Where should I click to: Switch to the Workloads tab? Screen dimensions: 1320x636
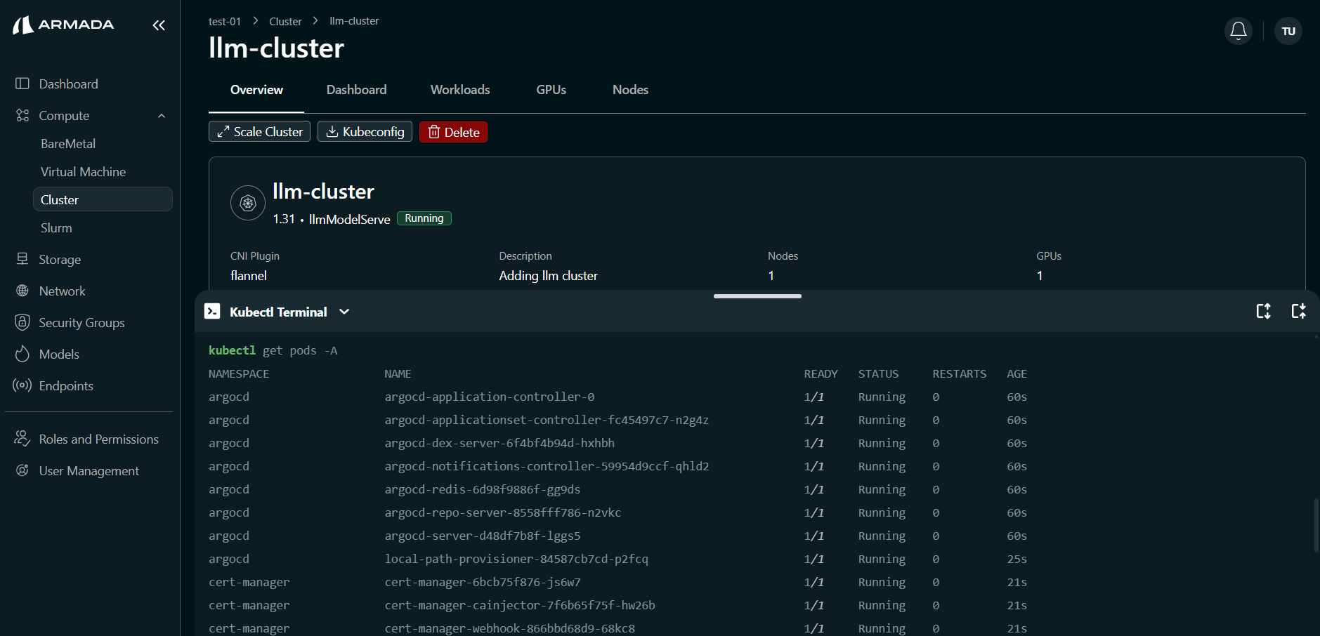click(460, 90)
